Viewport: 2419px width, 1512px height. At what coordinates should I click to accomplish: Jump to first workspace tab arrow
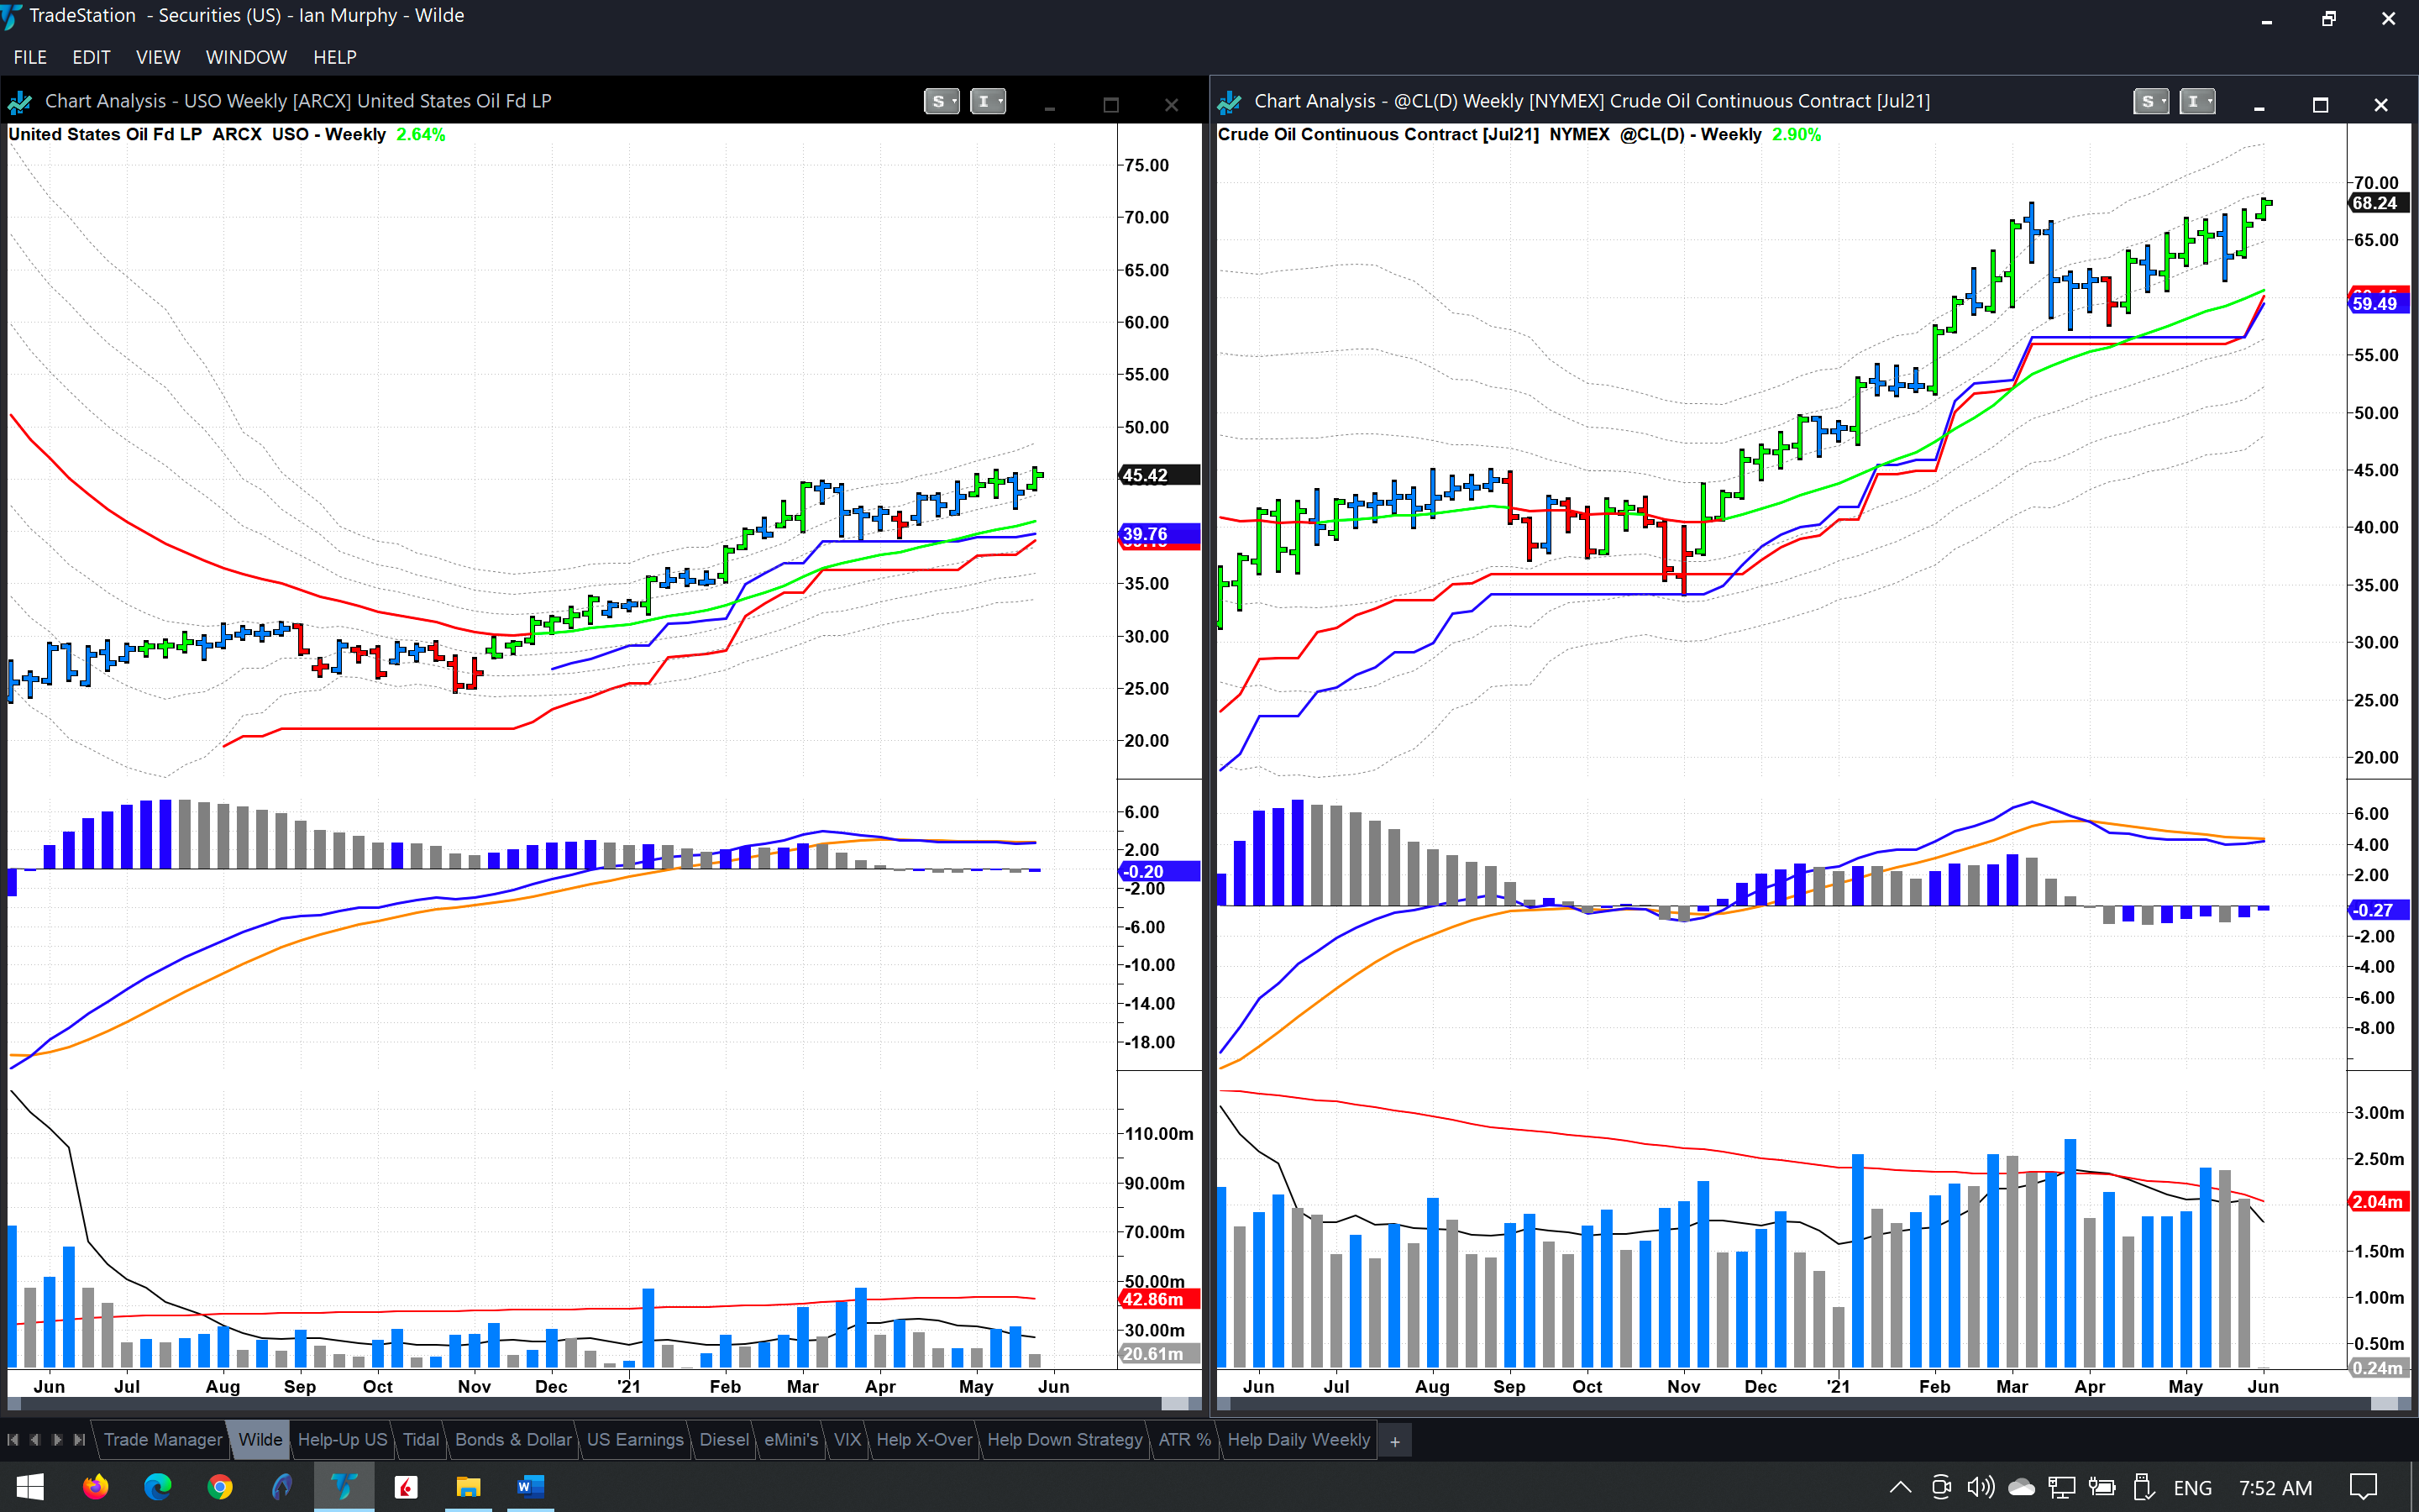pyautogui.click(x=13, y=1439)
